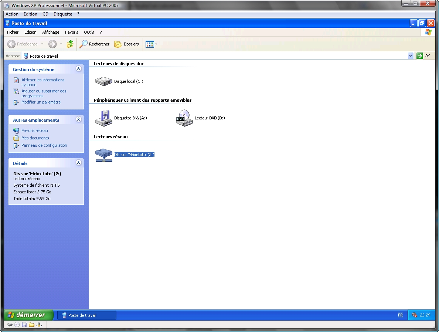Viewport: 439px width, 332px height.
Task: Open the Explorer help ? menu
Action: point(101,32)
